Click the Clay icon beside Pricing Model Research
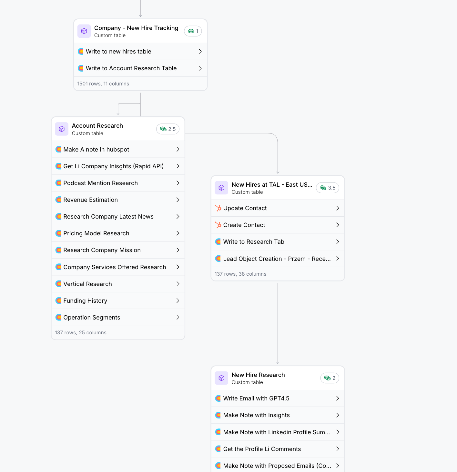The image size is (457, 472). (58, 233)
